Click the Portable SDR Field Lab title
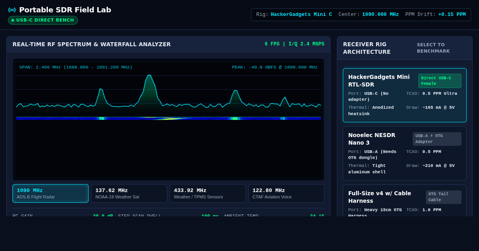Screen dimensions: 479x251 (65, 10)
